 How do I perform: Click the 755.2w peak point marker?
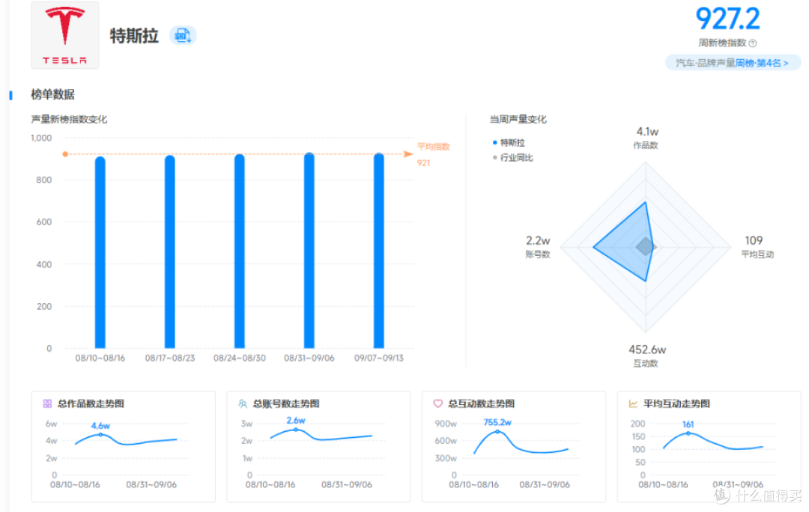497,432
